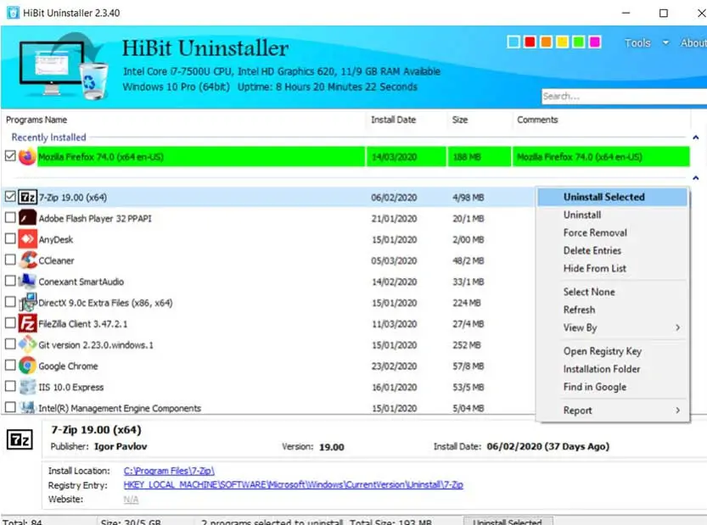Open the 7-Zip registry entry link

coord(293,484)
